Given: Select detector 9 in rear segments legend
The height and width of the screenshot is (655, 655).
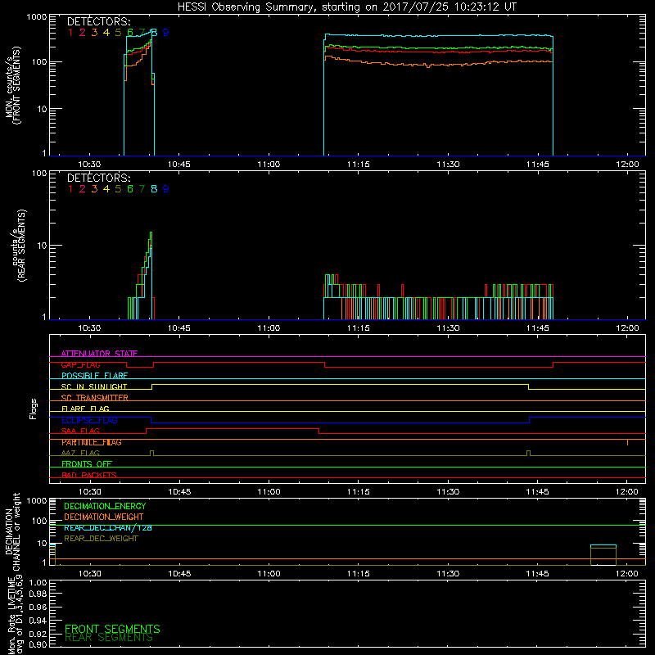Looking at the screenshot, I should 166,189.
